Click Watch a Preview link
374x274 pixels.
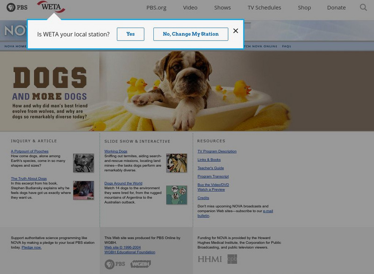coord(211,190)
